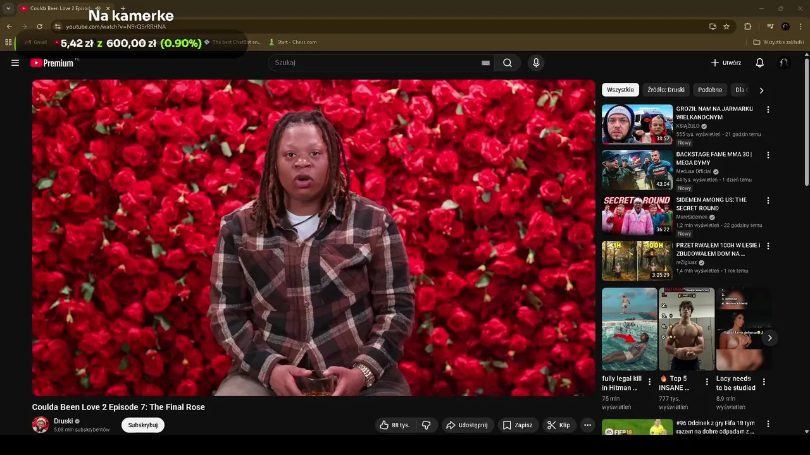Open Druski channel avatar
The image size is (810, 455).
click(x=40, y=425)
